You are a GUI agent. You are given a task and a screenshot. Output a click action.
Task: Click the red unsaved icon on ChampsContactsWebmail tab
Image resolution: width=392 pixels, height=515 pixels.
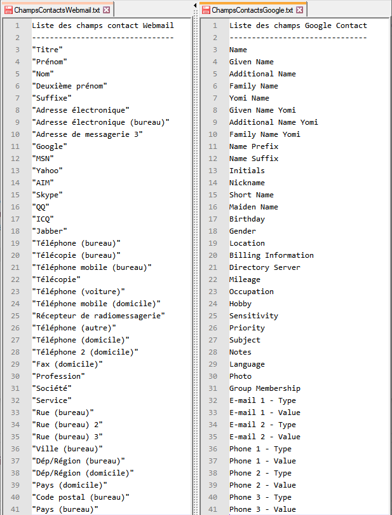[9, 10]
